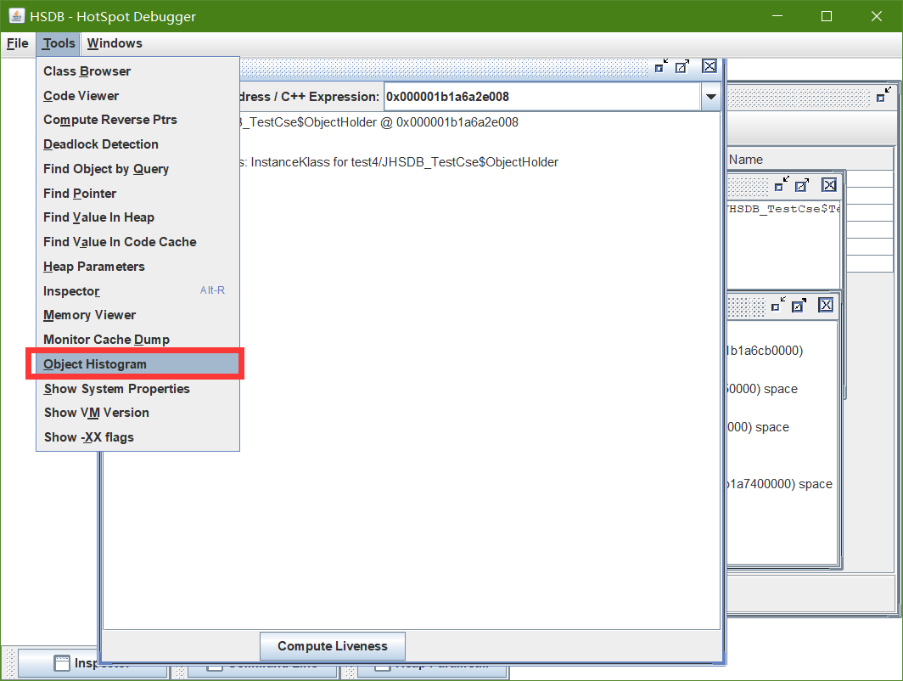Iconify the HSDB_TestCse stack window
Viewport: 903px width, 681px height.
coord(782,185)
